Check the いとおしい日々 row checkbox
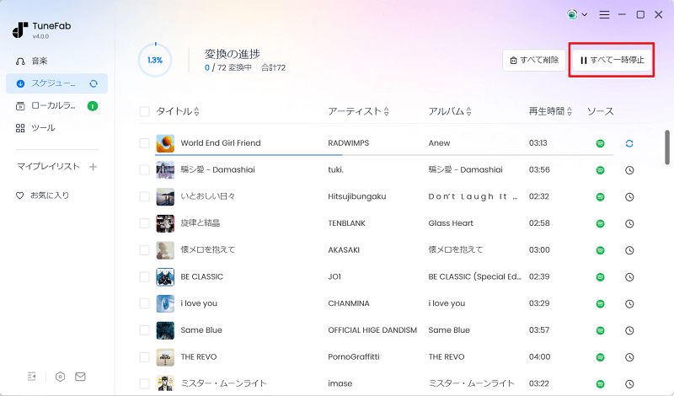This screenshot has width=674, height=396. 144,197
